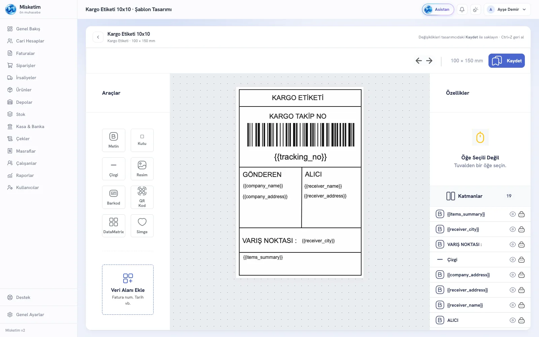Viewport: 539px width, 337px height.
Task: Select the Metin text tool
Action: tap(114, 140)
